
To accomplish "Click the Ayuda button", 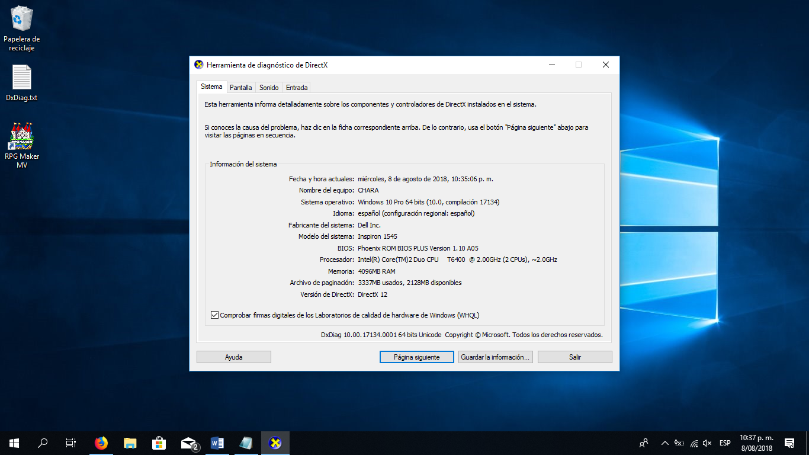I will point(234,357).
